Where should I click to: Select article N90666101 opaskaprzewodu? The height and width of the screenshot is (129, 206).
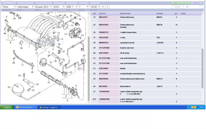point(104,43)
